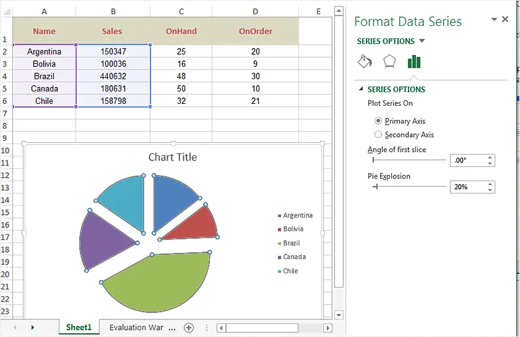Click the Brazil legend marker

[x=279, y=243]
